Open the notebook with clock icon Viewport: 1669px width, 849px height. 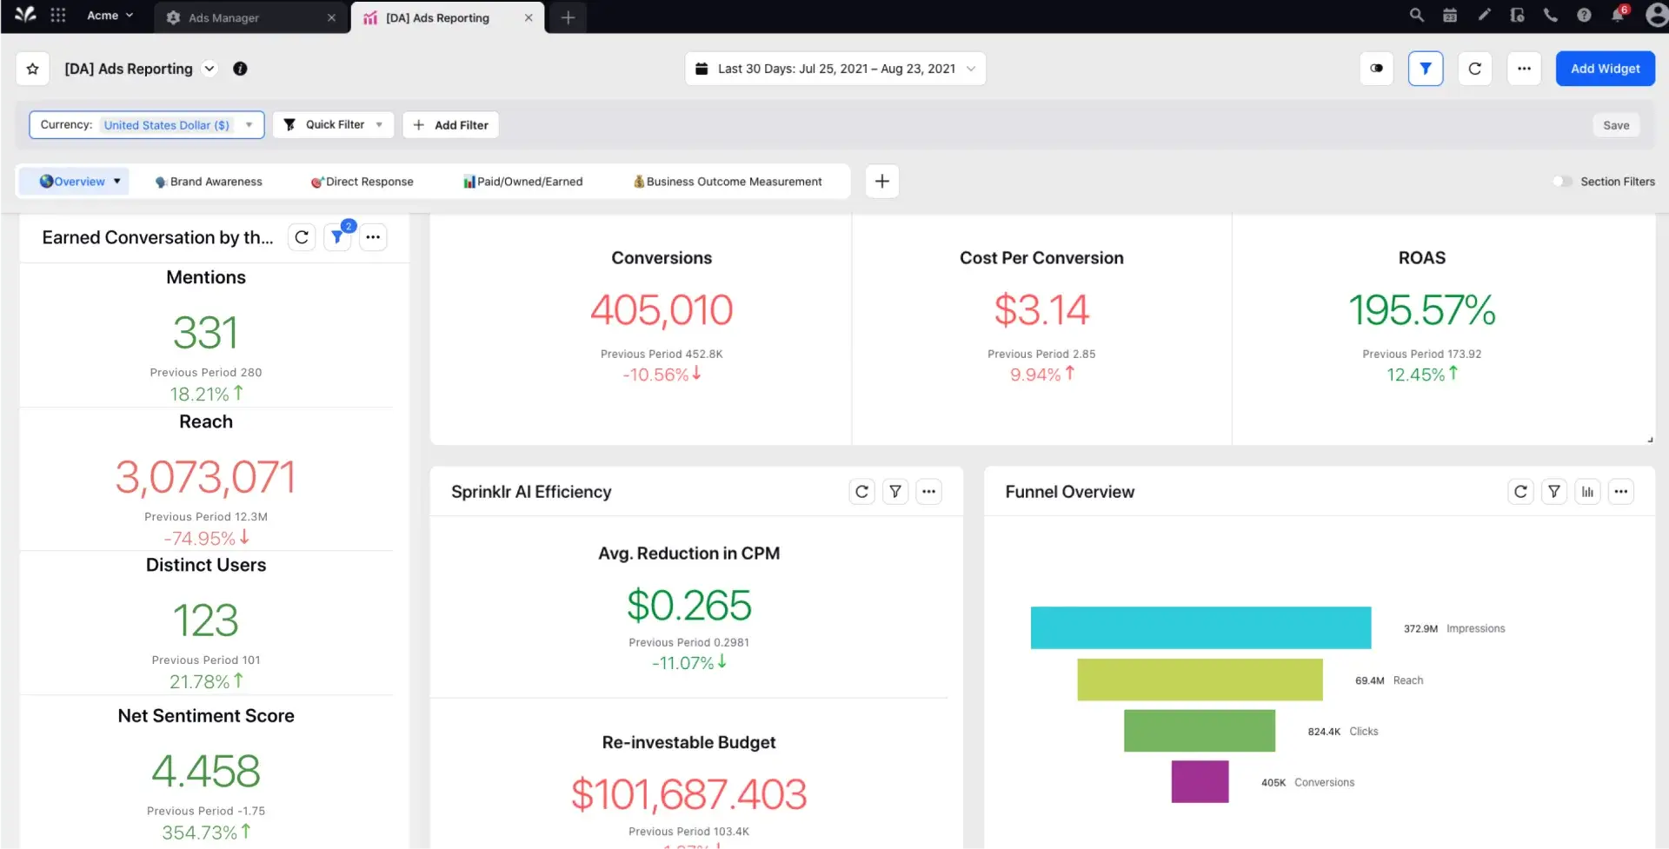pyautogui.click(x=1517, y=16)
